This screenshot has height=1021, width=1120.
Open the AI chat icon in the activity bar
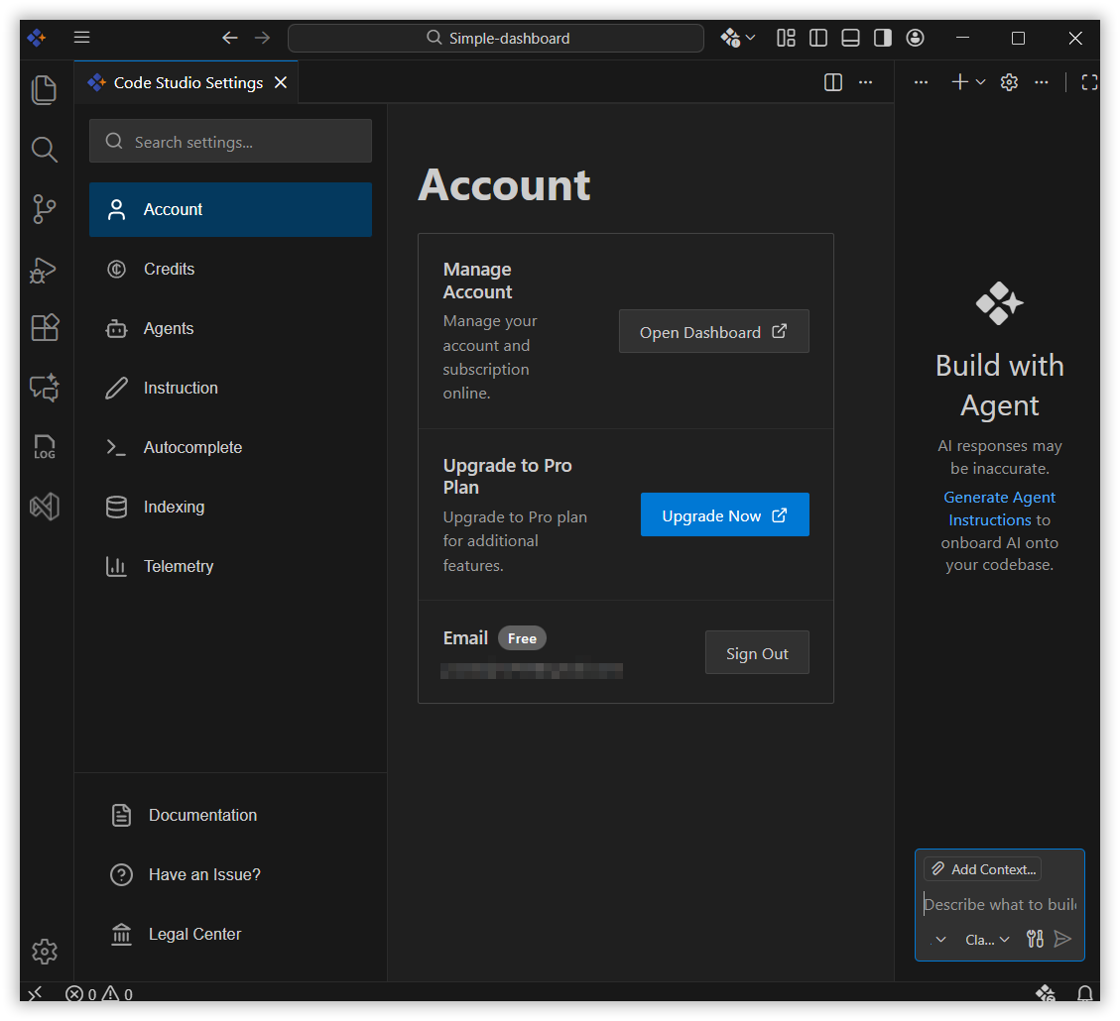click(45, 388)
